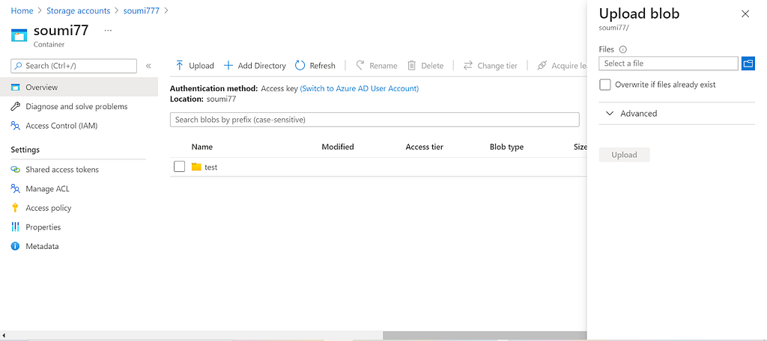Sort by the Access tier column header
Viewport: 767px width, 341px height.
(425, 147)
